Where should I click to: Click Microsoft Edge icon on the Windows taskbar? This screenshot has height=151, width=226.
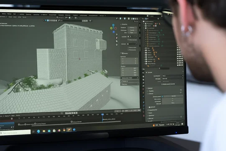(39, 131)
